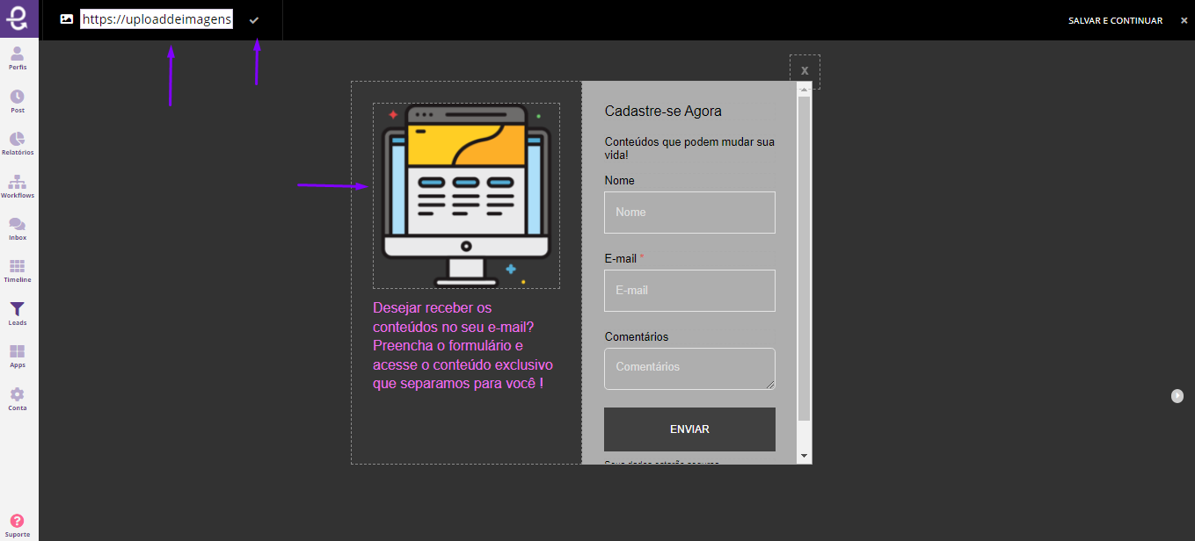1195x541 pixels.
Task: Click the round arrow on right edge
Action: (x=1177, y=396)
